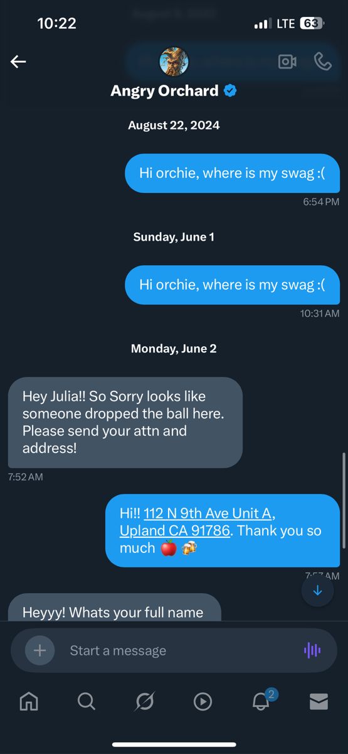Tap the blue verified badge
Screen dimensions: 348x754
[x=230, y=90]
